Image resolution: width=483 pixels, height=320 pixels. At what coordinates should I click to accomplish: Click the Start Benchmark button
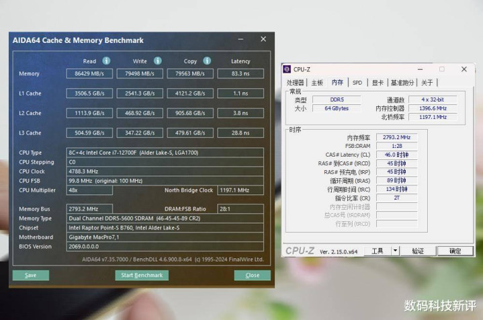coord(142,276)
